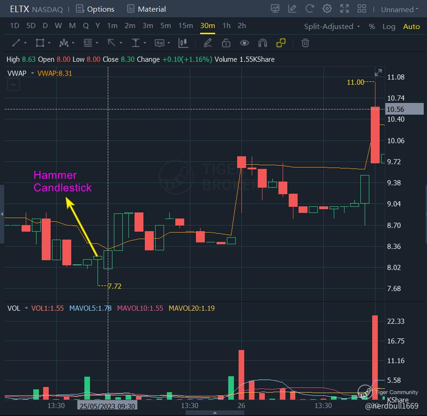
Task: Open chart settings gear
Action: (327, 9)
